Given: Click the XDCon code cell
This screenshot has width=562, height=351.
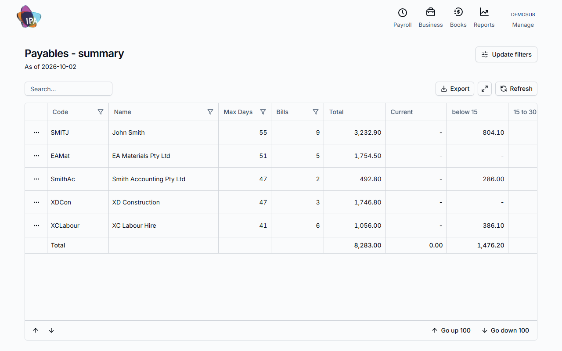Looking at the screenshot, I should (78, 202).
